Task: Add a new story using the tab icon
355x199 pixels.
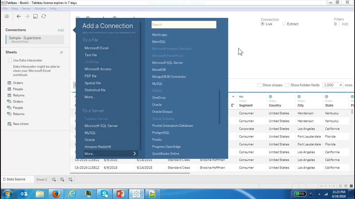Action: (70, 179)
